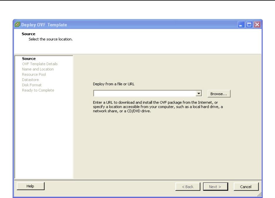Click the Deploy OVF Template title bar icon

17,24
